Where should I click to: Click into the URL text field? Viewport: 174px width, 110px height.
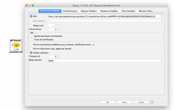coord(104,16)
